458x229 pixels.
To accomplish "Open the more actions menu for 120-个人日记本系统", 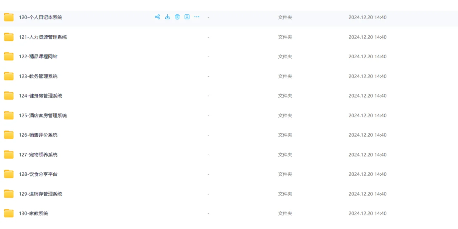I will pos(196,16).
